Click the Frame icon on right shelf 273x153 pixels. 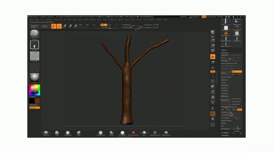pos(213,81)
